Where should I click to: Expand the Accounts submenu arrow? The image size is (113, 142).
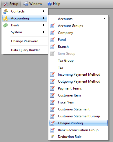(x=104, y=19)
